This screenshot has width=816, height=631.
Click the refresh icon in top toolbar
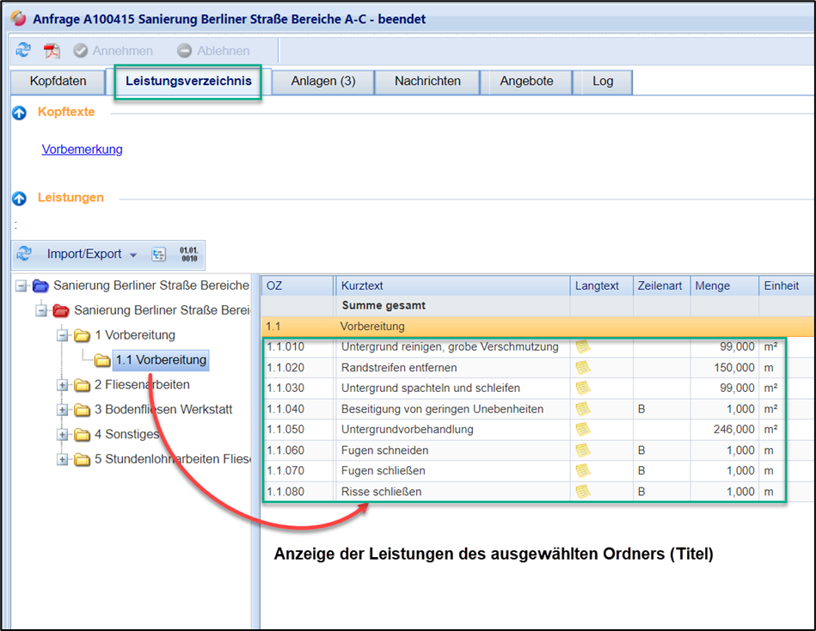pyautogui.click(x=23, y=51)
